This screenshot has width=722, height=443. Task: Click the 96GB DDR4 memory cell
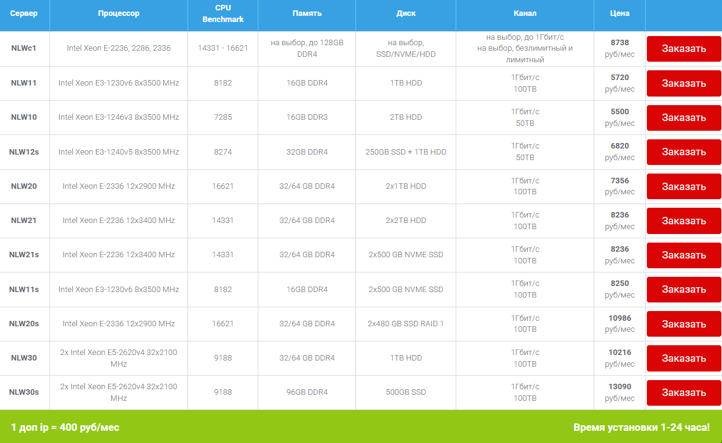tap(307, 392)
